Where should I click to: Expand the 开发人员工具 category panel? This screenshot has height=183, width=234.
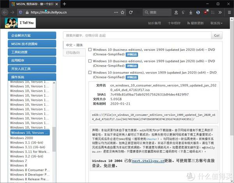pos(32,69)
